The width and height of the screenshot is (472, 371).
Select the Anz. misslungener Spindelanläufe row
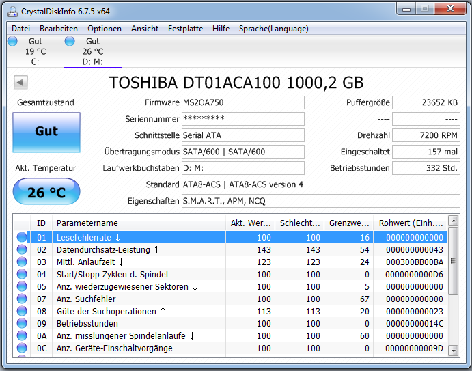pyautogui.click(x=230, y=335)
